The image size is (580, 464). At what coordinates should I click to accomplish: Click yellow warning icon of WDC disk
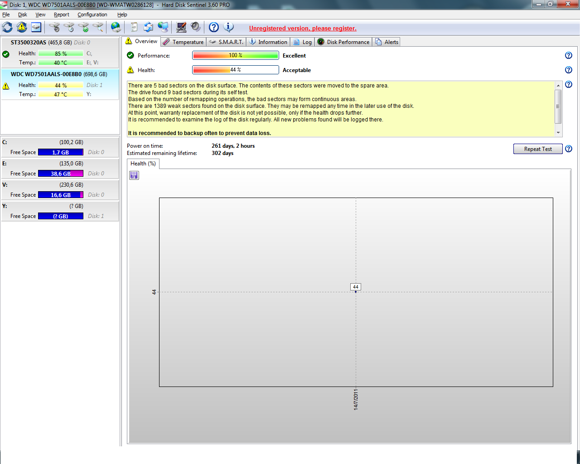[6, 86]
